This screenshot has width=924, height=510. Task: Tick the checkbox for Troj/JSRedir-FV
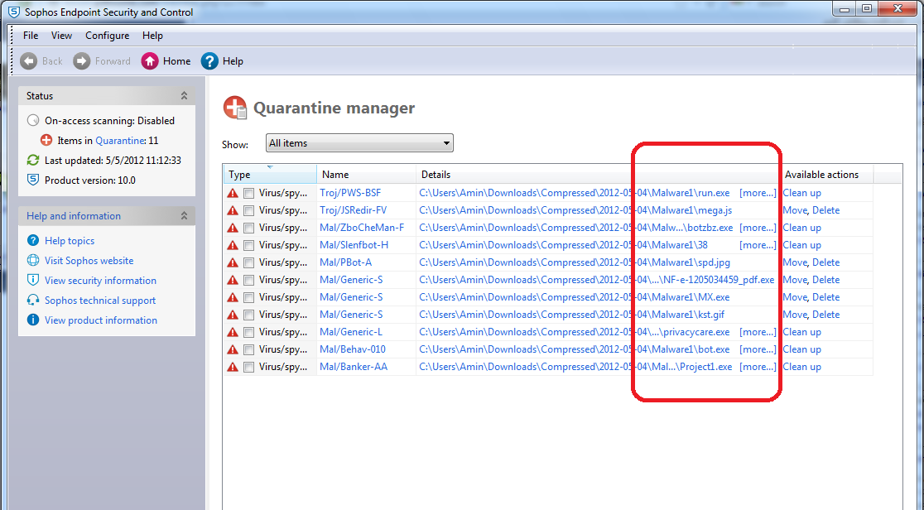pos(248,210)
